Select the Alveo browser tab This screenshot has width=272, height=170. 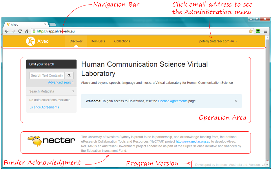[x=26, y=24]
